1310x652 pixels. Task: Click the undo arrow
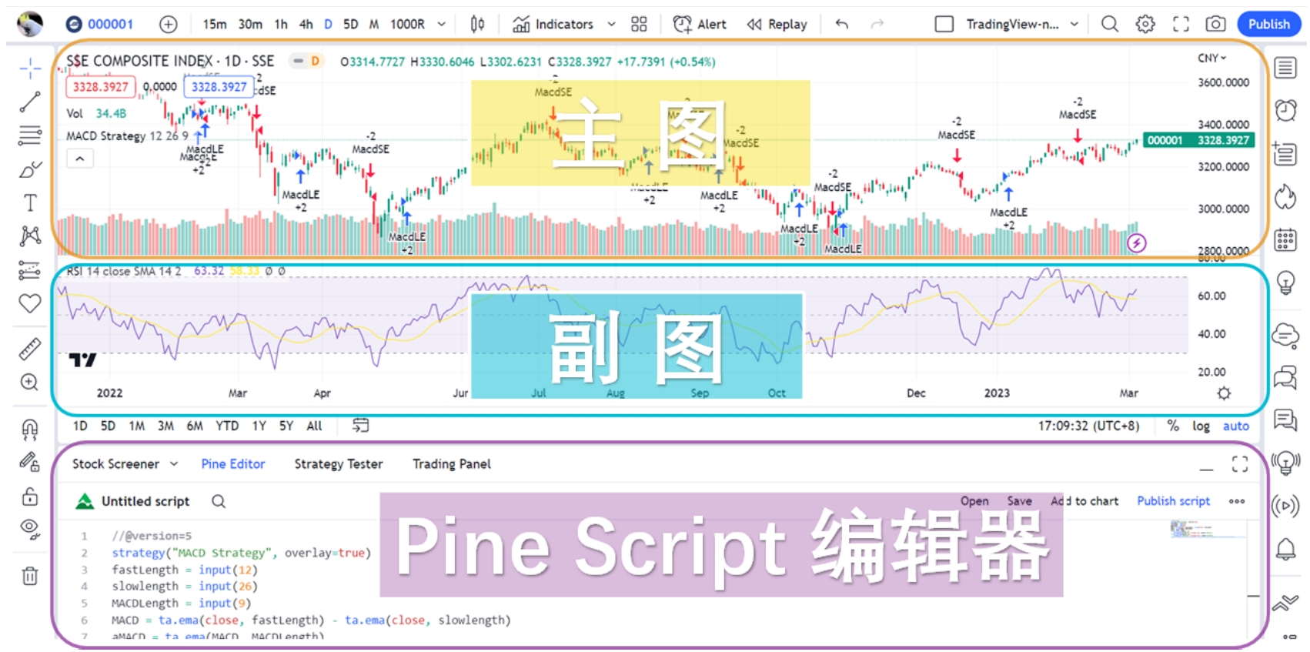click(842, 24)
